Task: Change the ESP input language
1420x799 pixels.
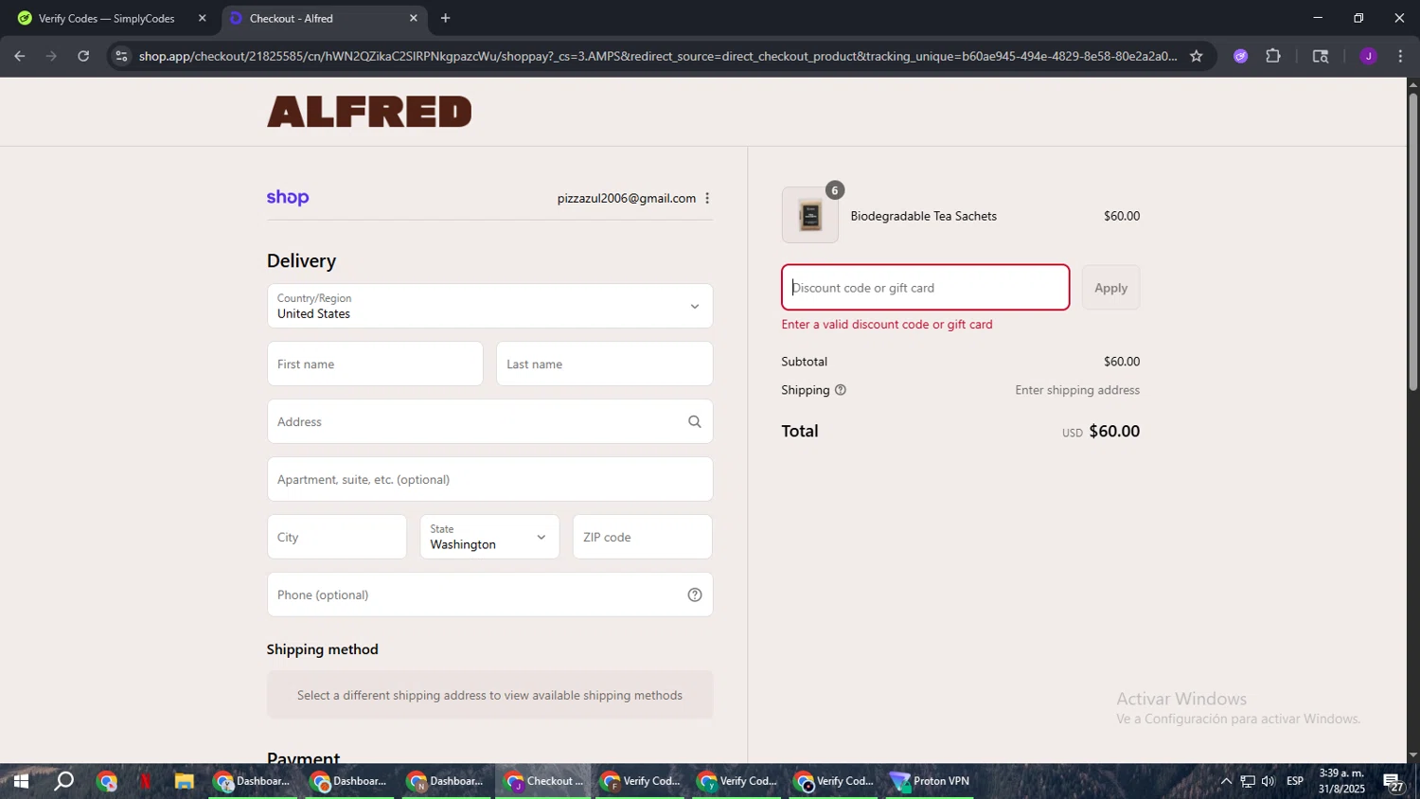Action: coord(1295,781)
